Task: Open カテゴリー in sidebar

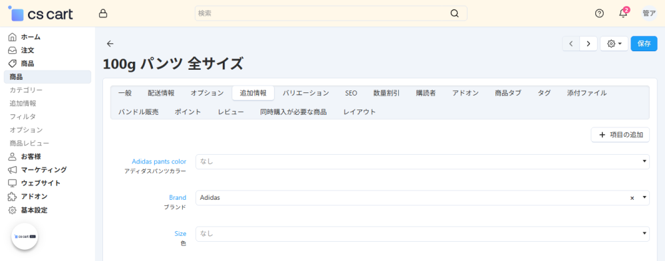Action: pyautogui.click(x=26, y=90)
